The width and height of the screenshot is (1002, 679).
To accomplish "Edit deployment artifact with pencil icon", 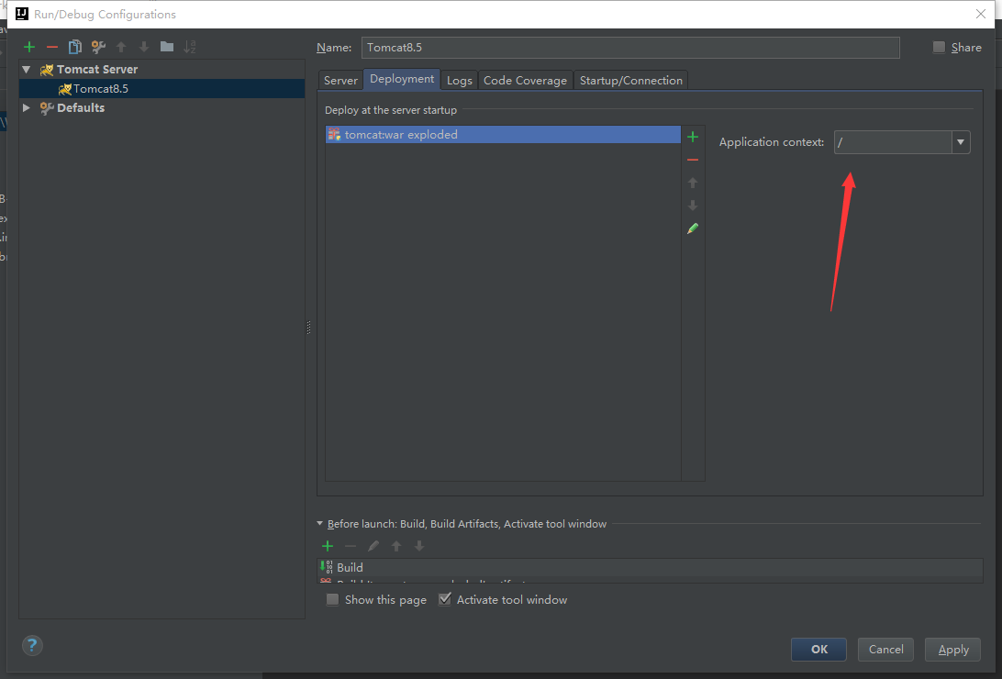I will coord(693,228).
